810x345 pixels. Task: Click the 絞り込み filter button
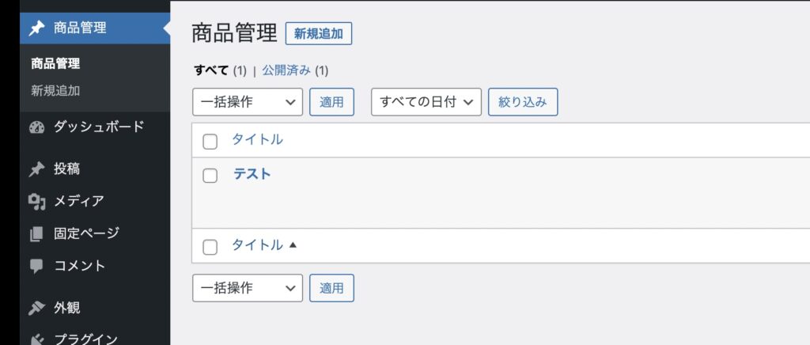coord(523,102)
